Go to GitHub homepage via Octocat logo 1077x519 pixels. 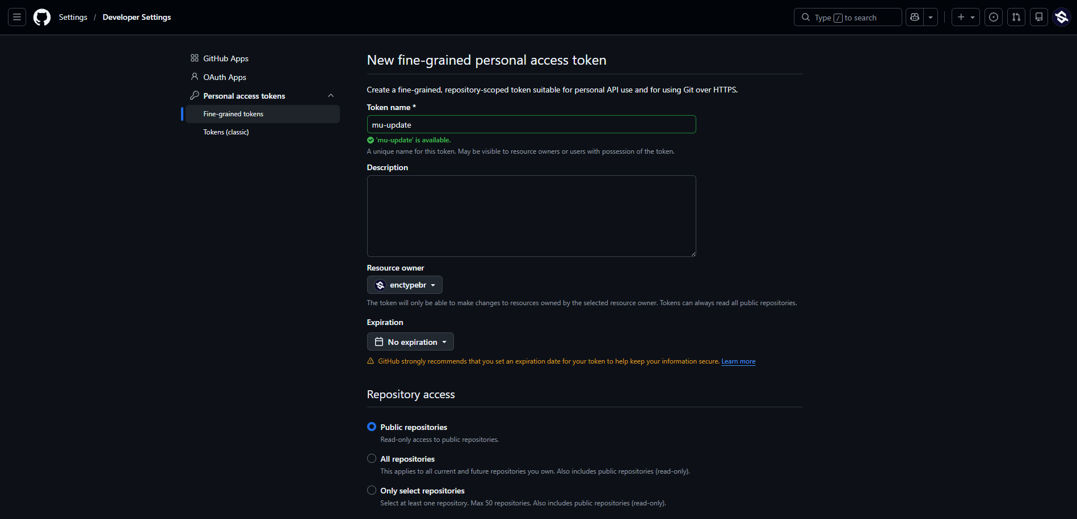[x=42, y=17]
